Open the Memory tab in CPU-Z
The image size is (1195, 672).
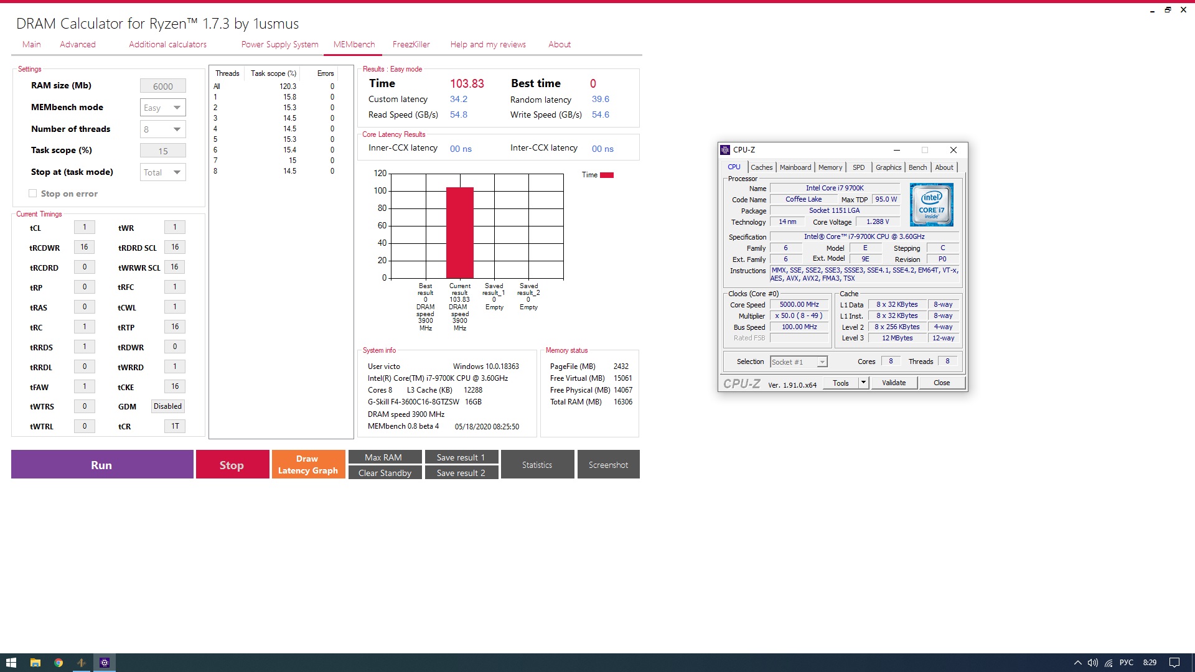(x=830, y=167)
